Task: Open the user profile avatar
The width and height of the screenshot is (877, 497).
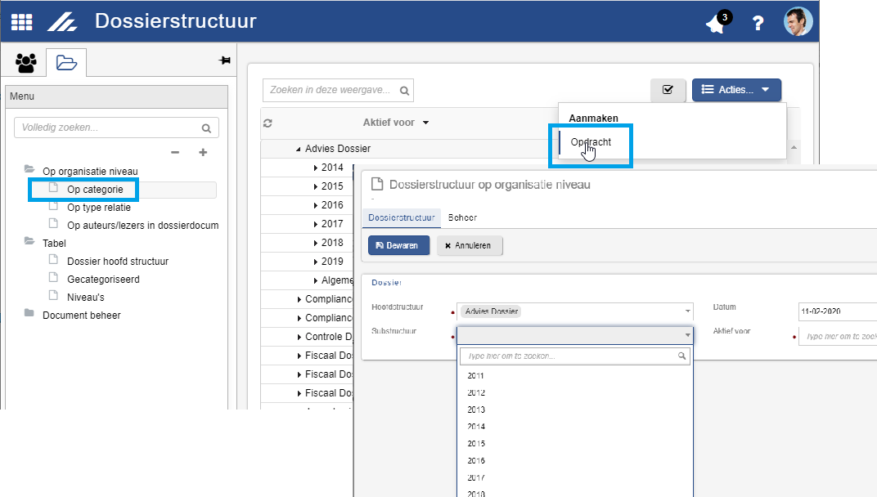Action: point(798,22)
